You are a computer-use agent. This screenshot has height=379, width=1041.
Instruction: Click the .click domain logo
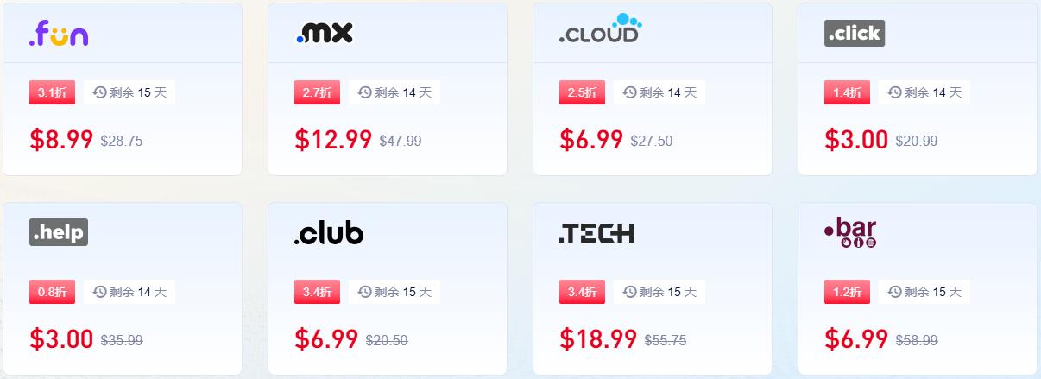click(x=854, y=34)
